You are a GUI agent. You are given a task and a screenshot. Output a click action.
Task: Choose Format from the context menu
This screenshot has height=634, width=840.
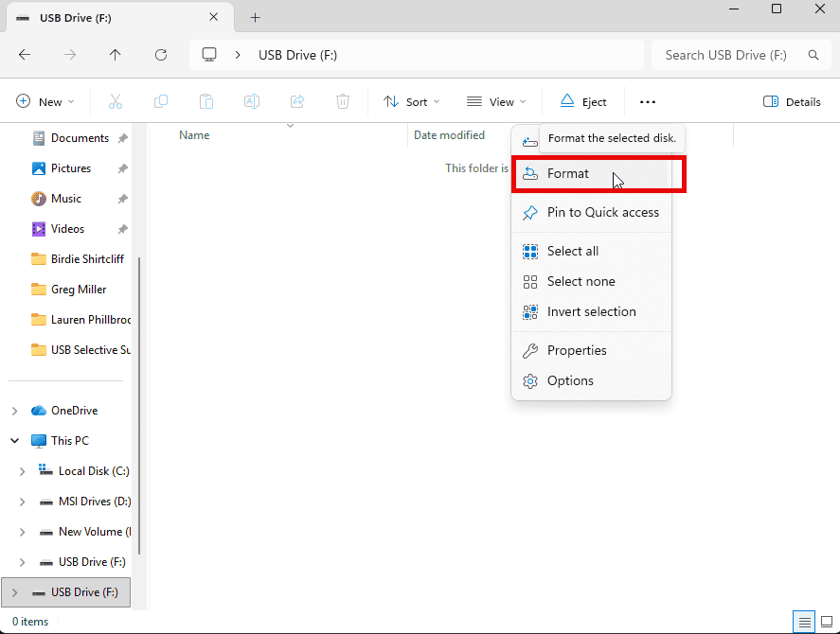(x=568, y=174)
